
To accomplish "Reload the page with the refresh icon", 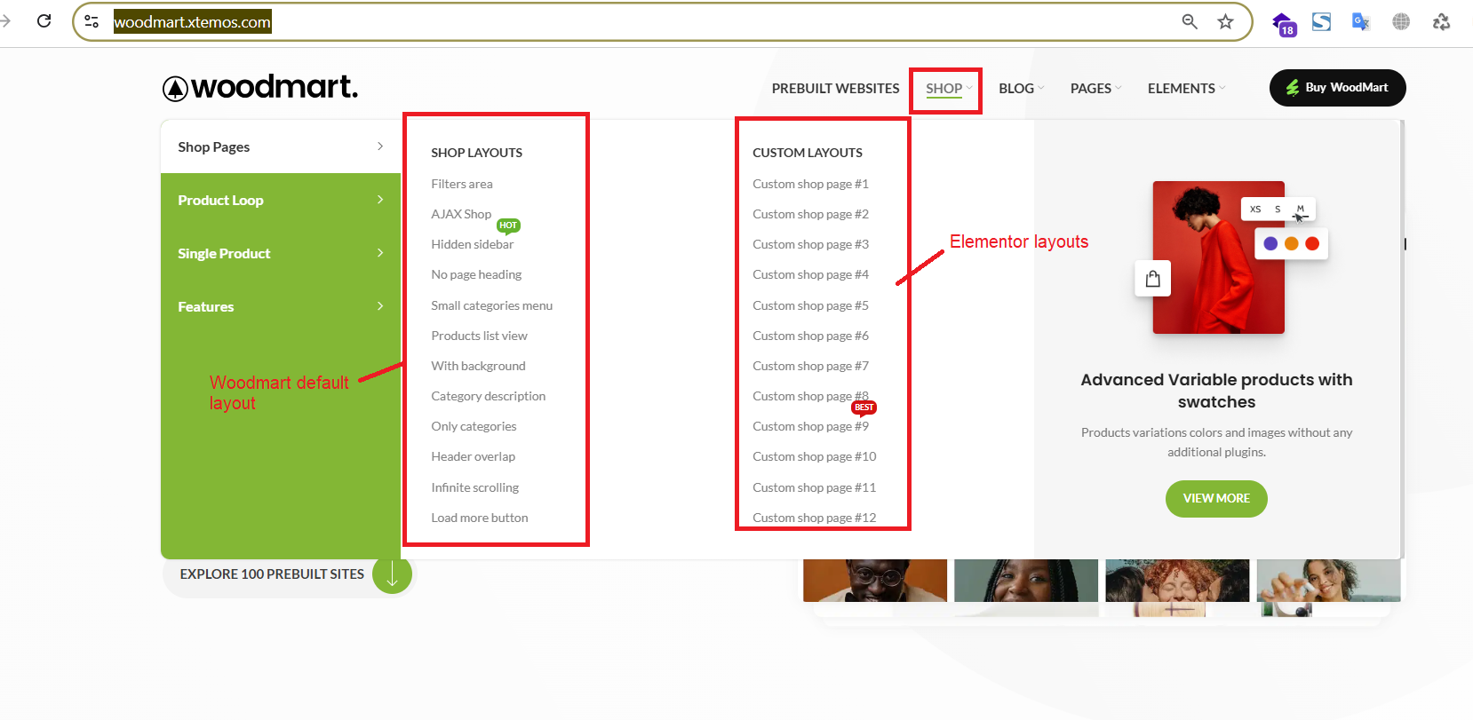I will coord(44,21).
